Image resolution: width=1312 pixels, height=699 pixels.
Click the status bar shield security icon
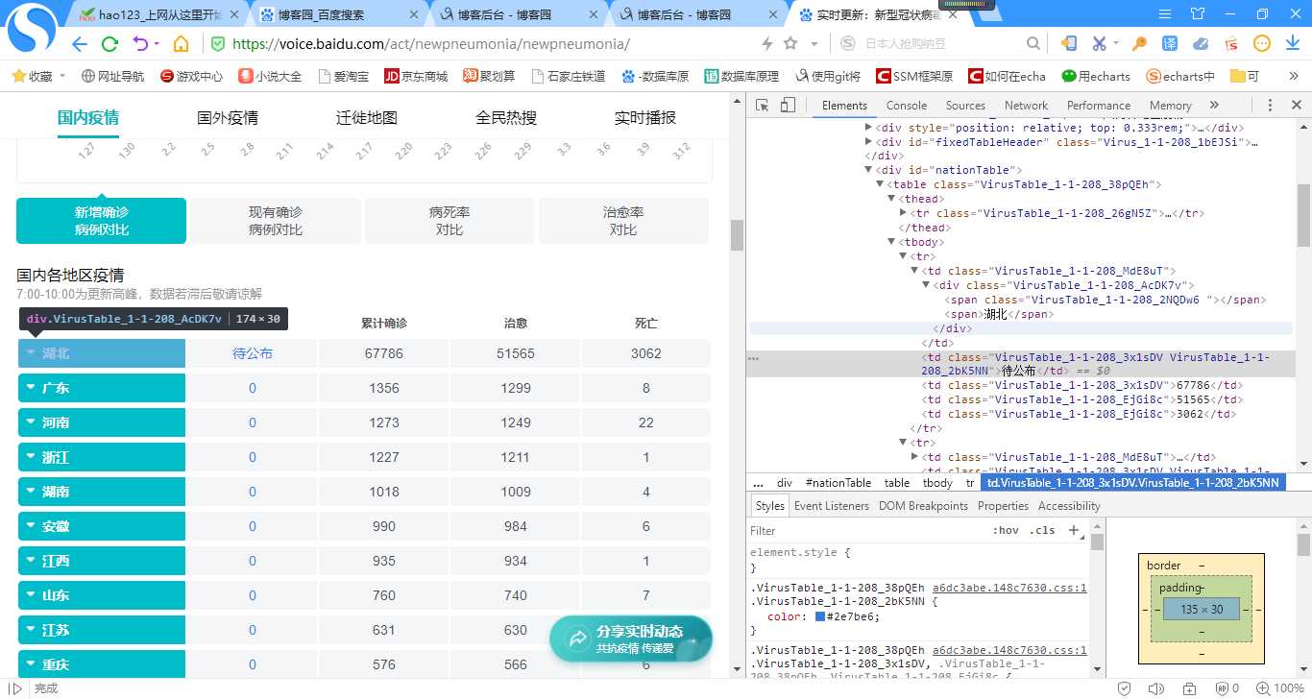(x=1124, y=688)
